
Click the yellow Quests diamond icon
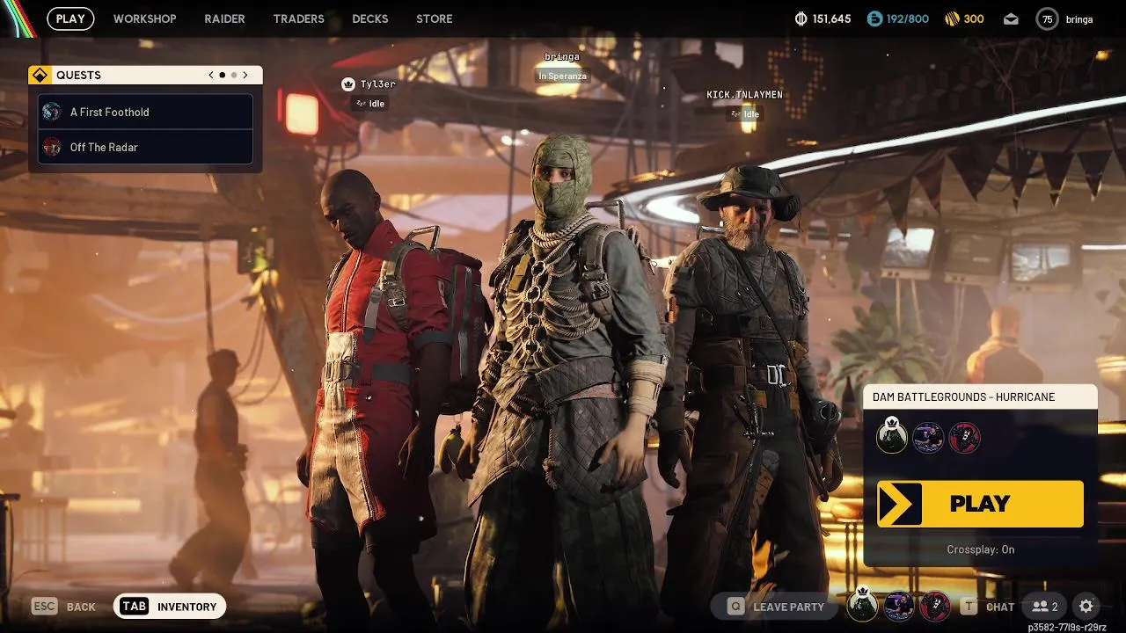click(40, 75)
